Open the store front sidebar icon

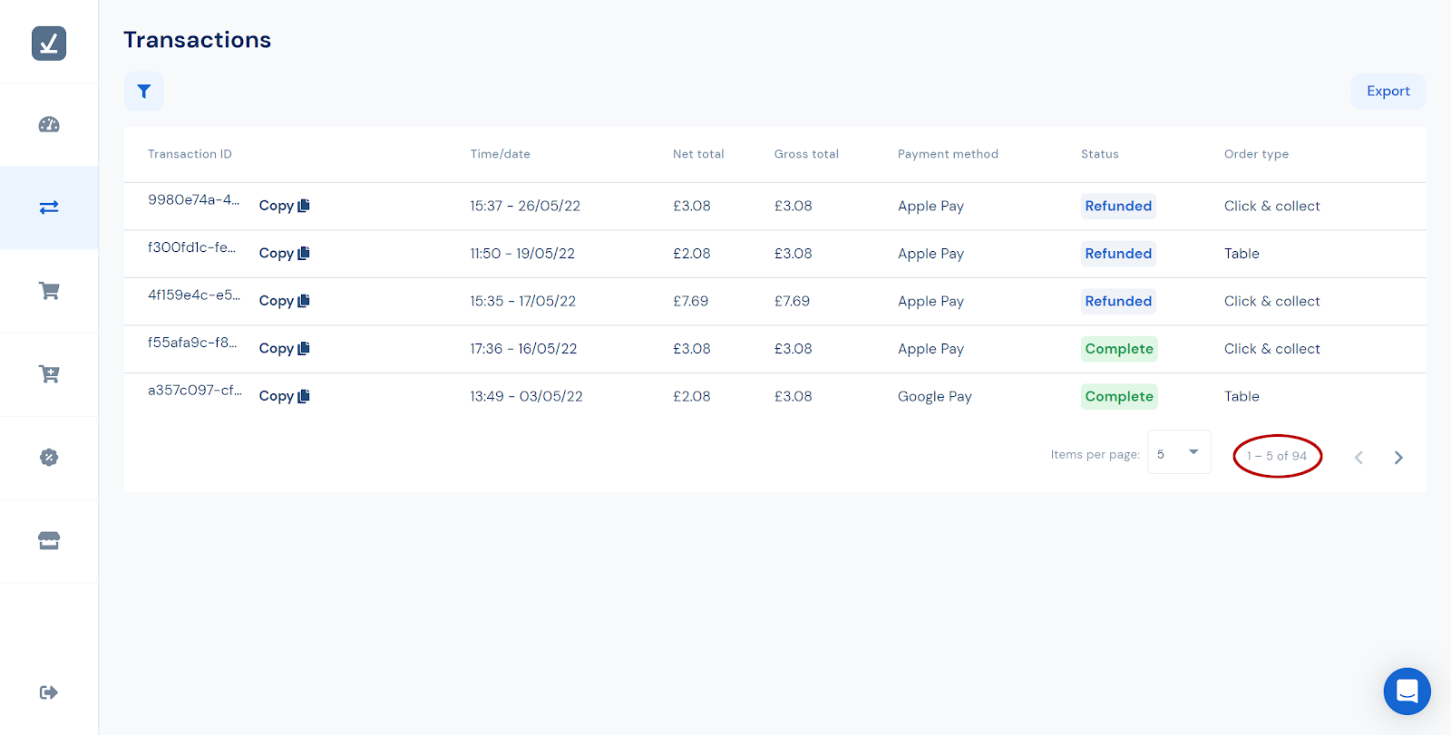pos(49,541)
